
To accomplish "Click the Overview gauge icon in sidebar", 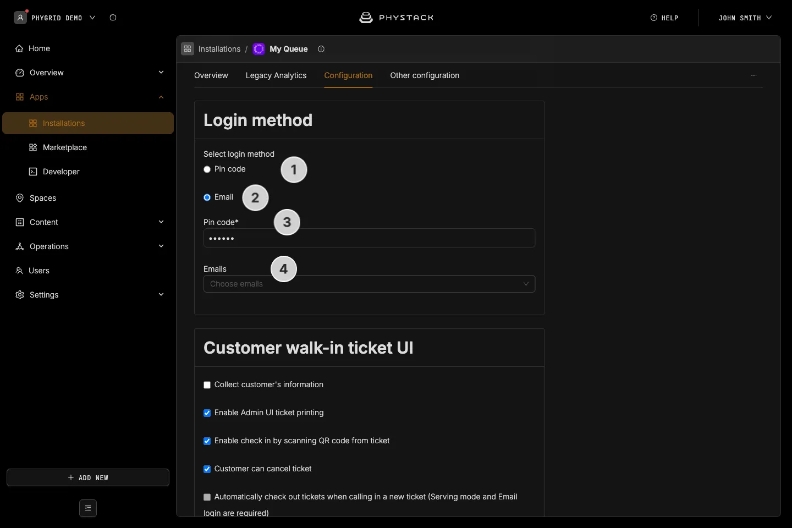I will click(20, 73).
